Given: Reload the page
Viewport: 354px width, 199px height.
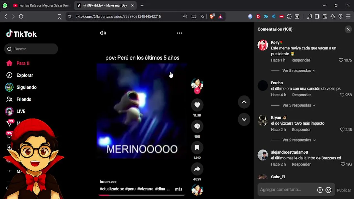Looking at the screenshot, I should point(21,17).
